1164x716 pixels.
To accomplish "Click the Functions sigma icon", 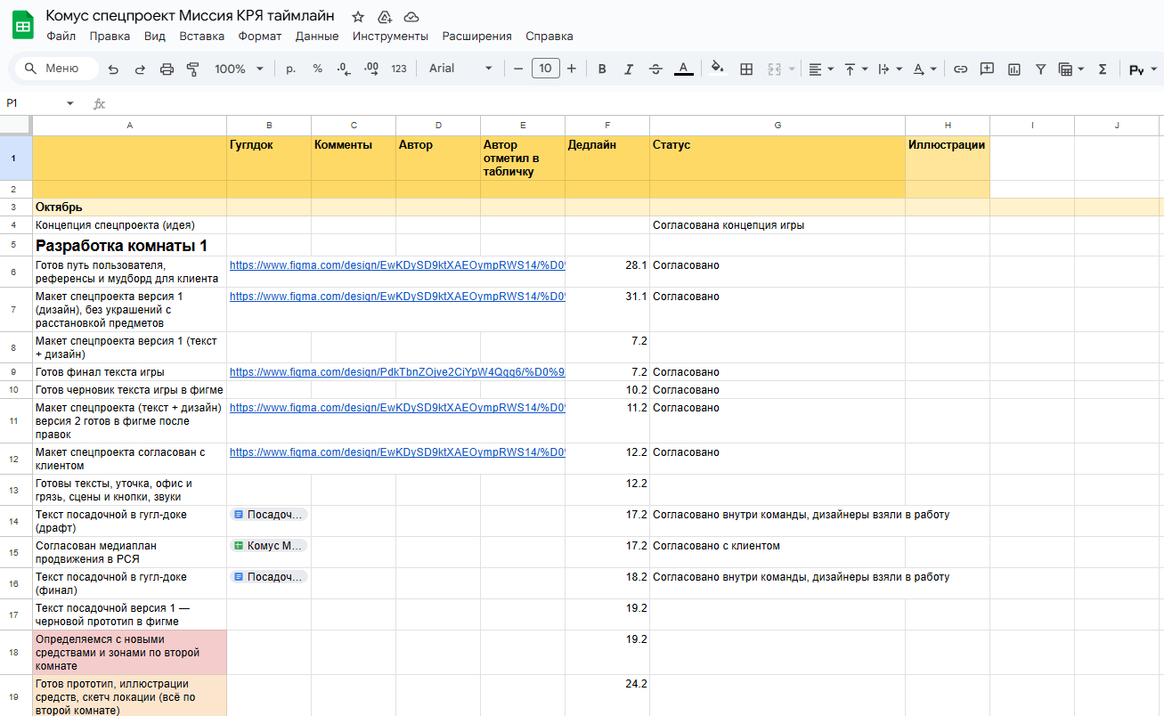I will tap(1103, 69).
